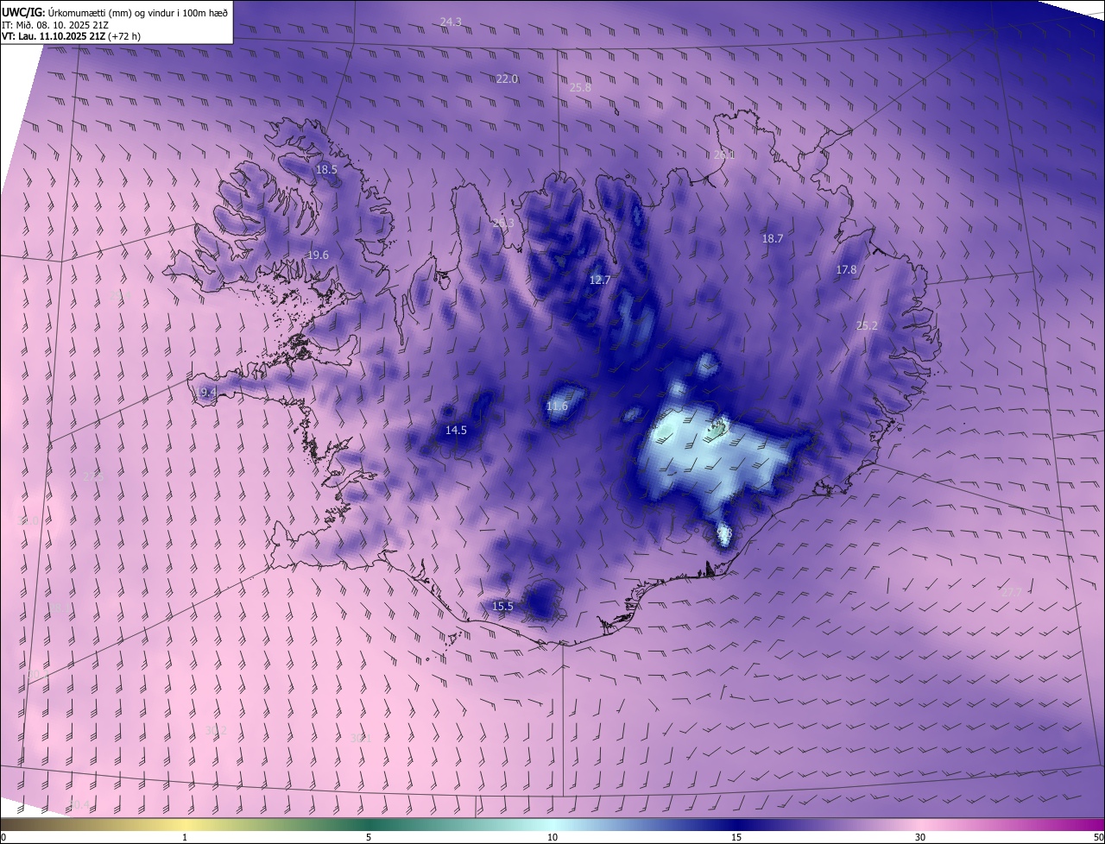Click the 20.3 map value
The height and width of the screenshot is (844, 1105).
[502, 223]
